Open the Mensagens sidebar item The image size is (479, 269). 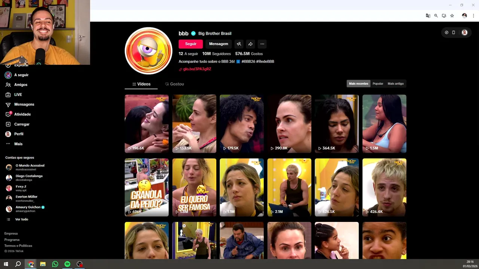pos(24,105)
